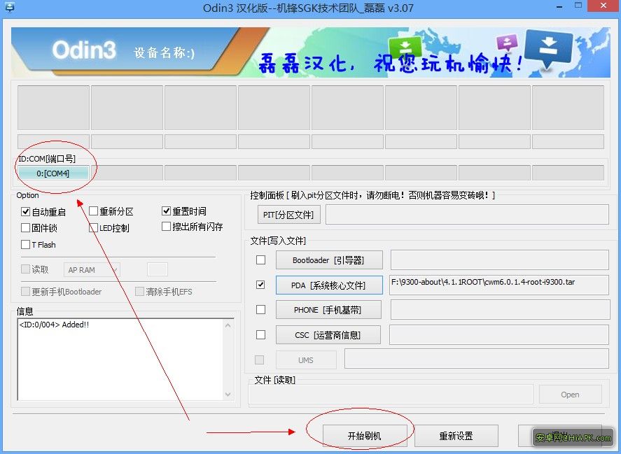
Task: Tick the checkbox beside Bootloader [引导器]
Action: click(x=260, y=260)
